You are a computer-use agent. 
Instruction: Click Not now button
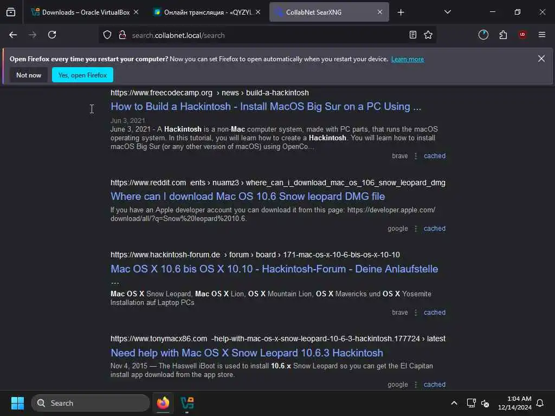29,75
